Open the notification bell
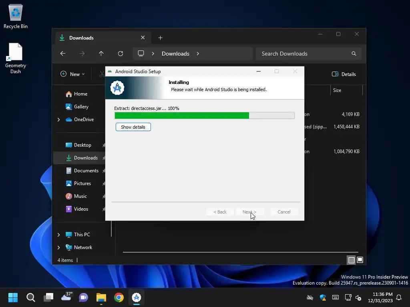410x307 pixels. (399, 297)
